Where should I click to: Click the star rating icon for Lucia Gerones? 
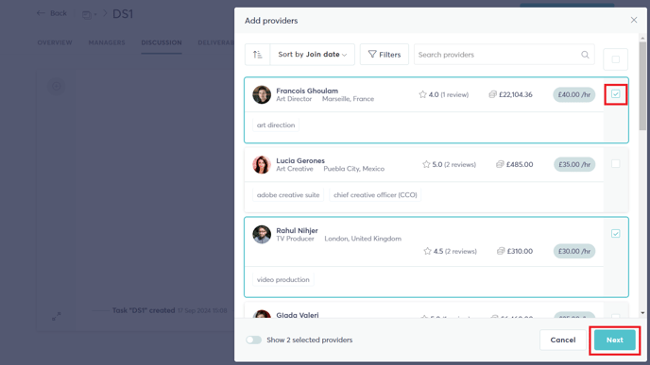coord(426,164)
